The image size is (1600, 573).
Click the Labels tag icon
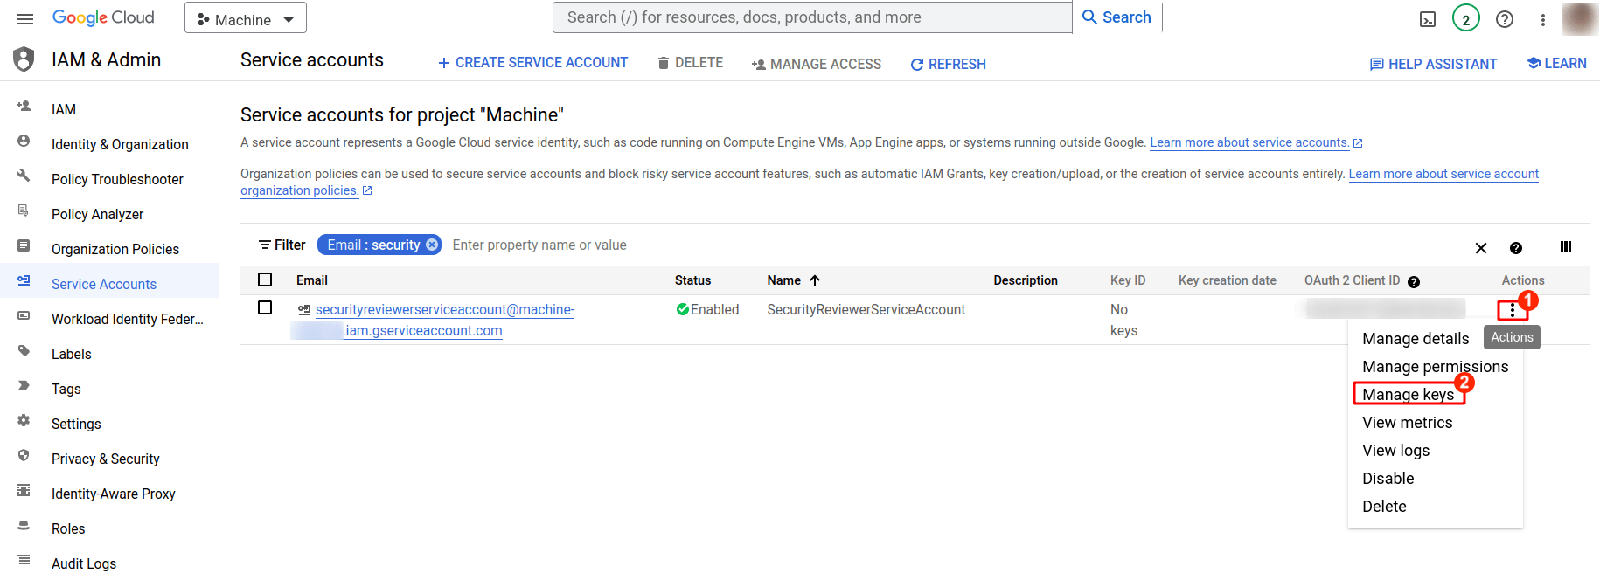coord(24,351)
